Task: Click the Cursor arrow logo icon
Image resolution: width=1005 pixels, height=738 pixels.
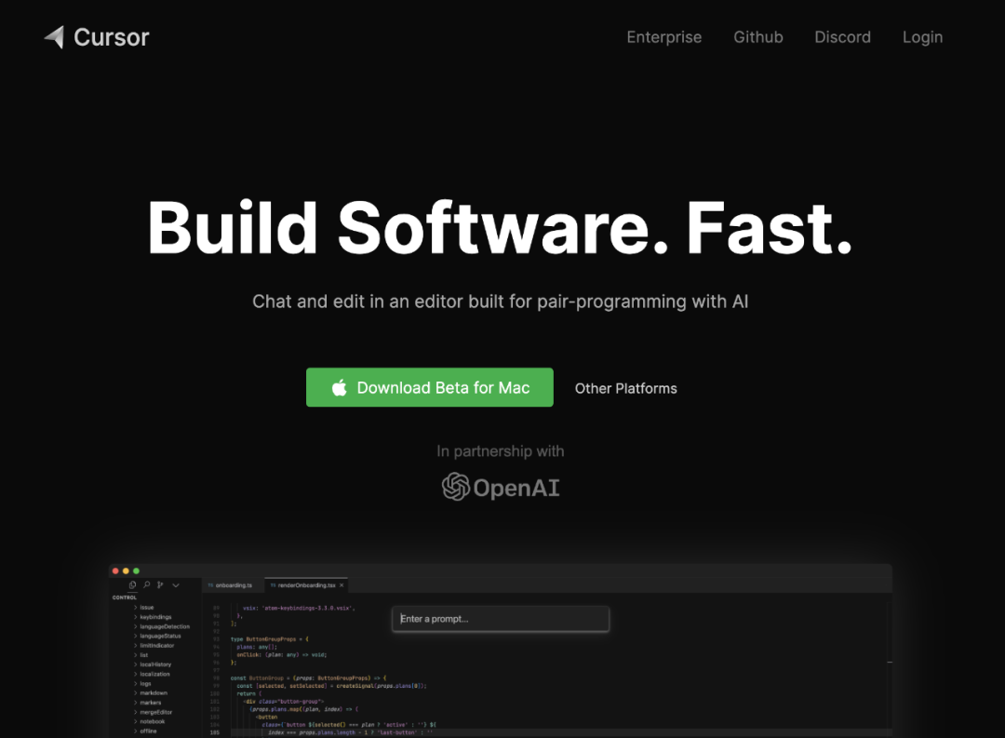Action: pos(54,37)
